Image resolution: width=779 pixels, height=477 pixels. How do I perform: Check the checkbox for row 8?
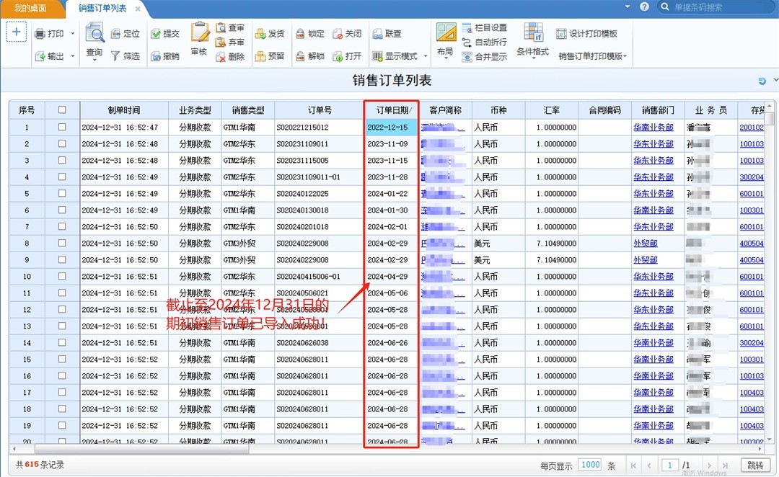(x=62, y=244)
